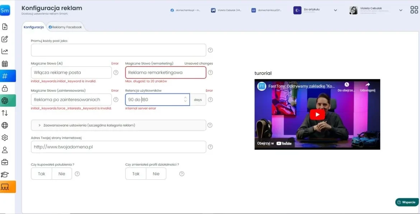Screen dimensions: 420x214
Task: Click the globe icon in sidebar
Action: (x=5, y=125)
